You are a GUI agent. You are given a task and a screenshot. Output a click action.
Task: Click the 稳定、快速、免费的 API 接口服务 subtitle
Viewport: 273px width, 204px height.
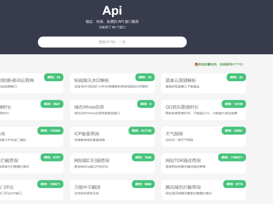(x=112, y=22)
